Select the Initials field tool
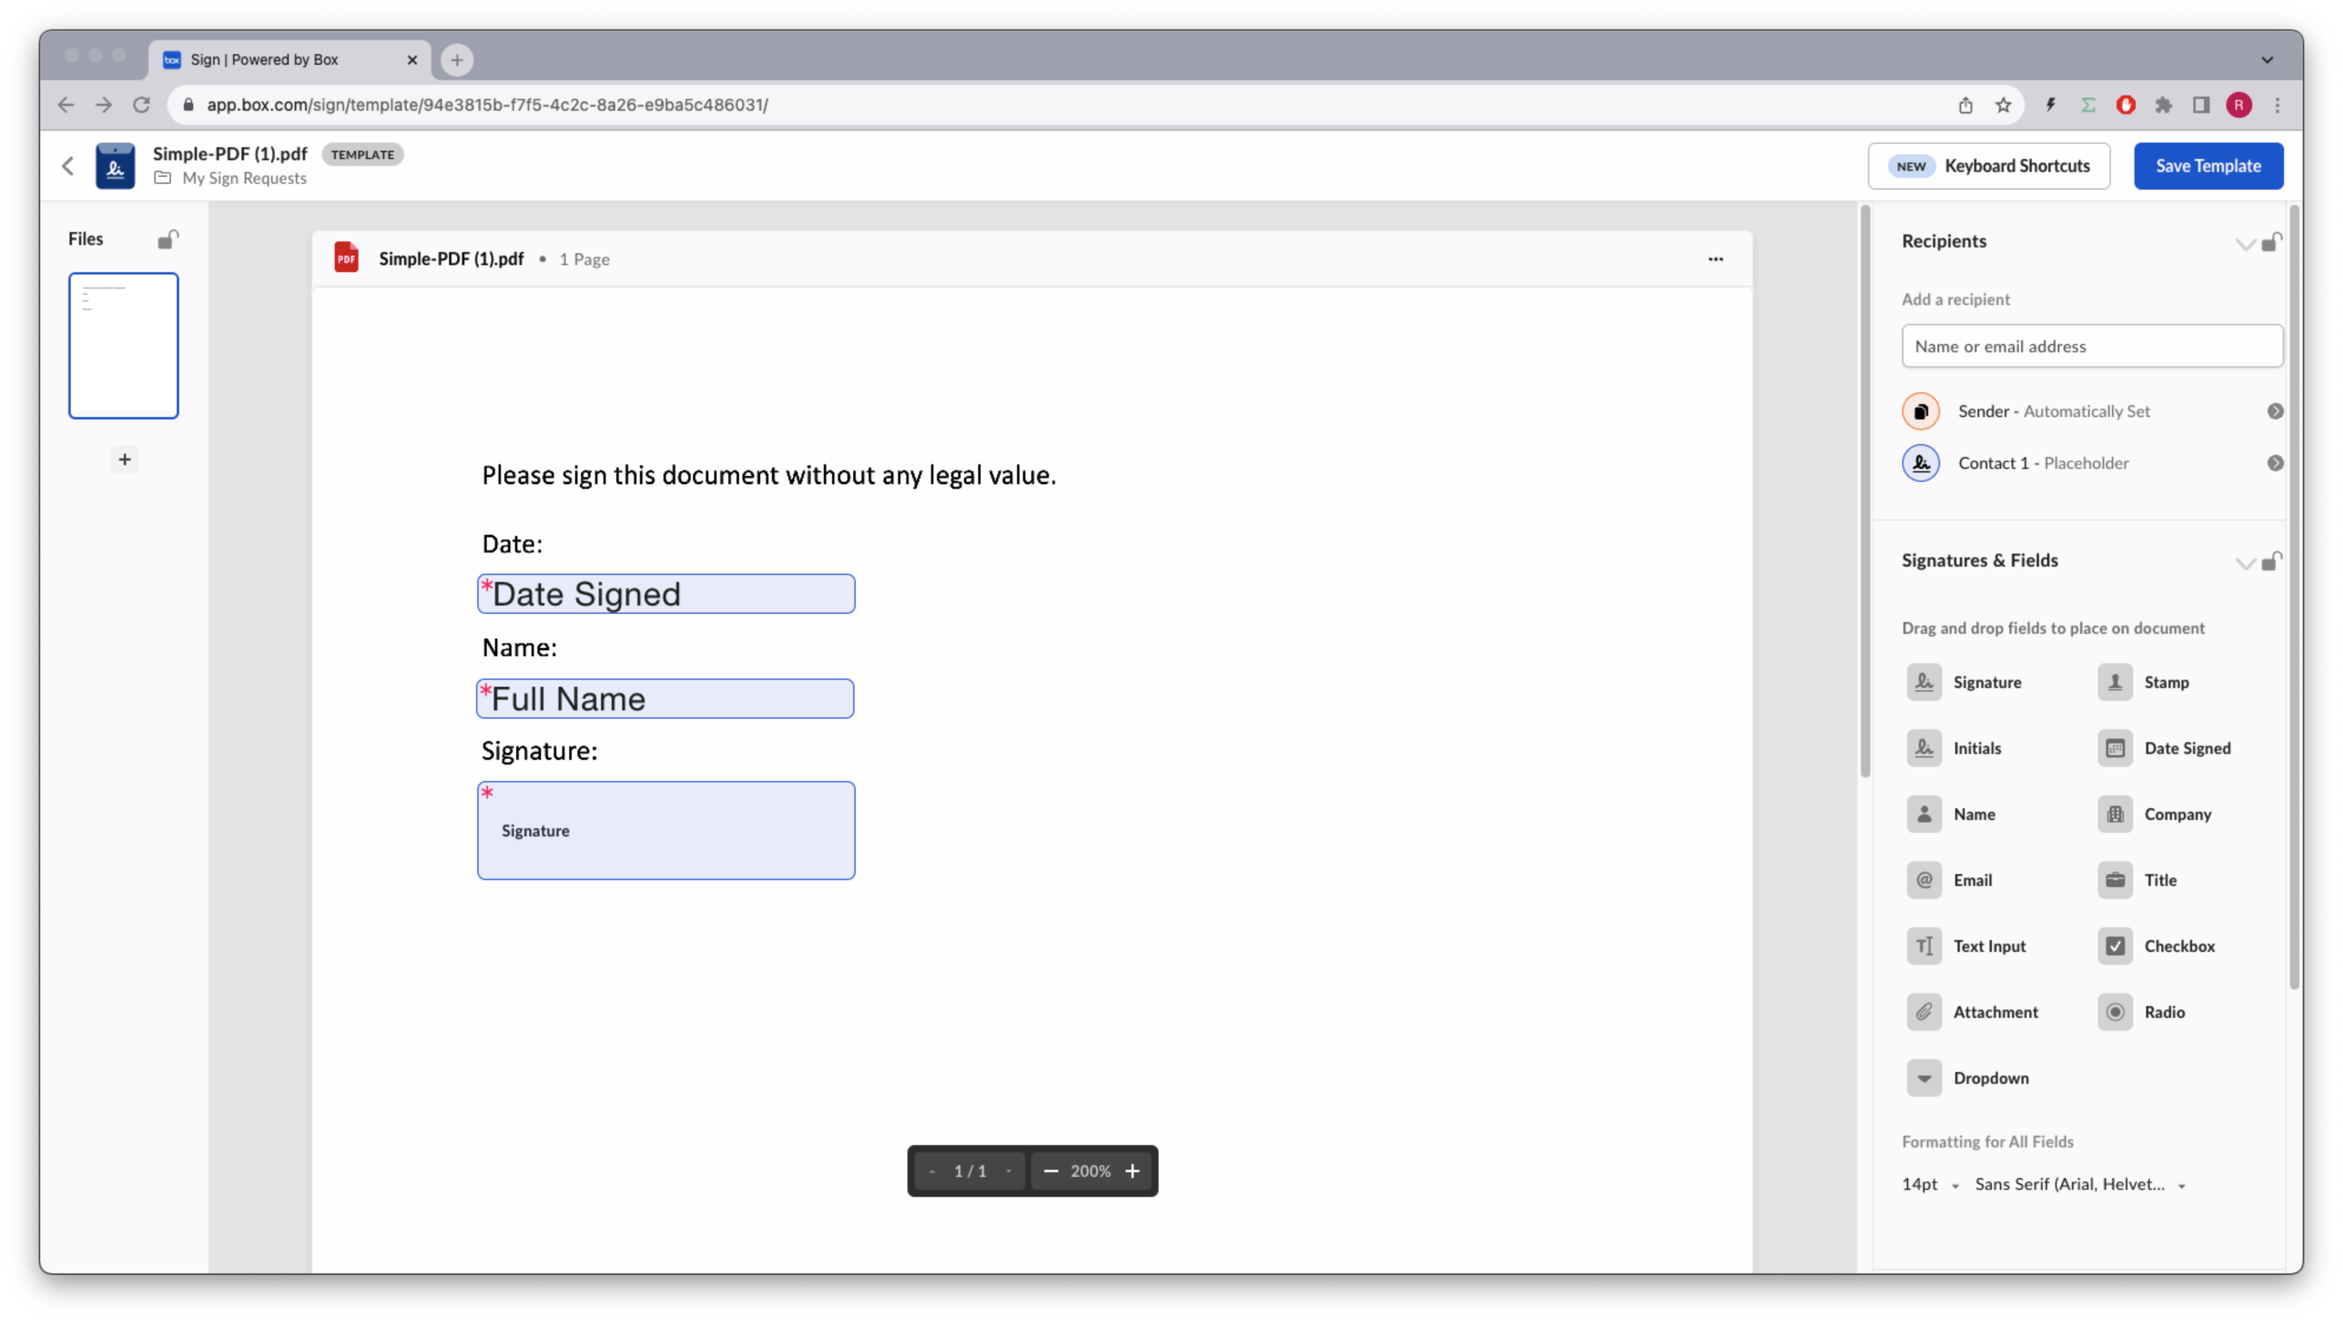This screenshot has width=2343, height=1323. [1978, 748]
